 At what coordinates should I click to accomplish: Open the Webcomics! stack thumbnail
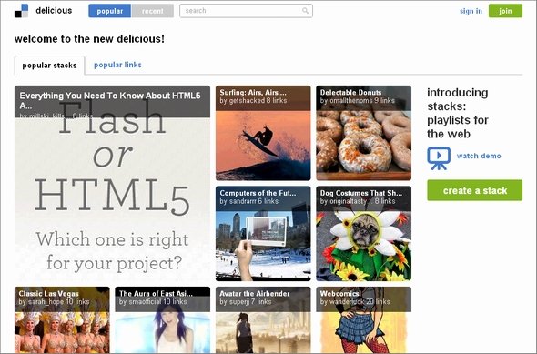pos(363,320)
